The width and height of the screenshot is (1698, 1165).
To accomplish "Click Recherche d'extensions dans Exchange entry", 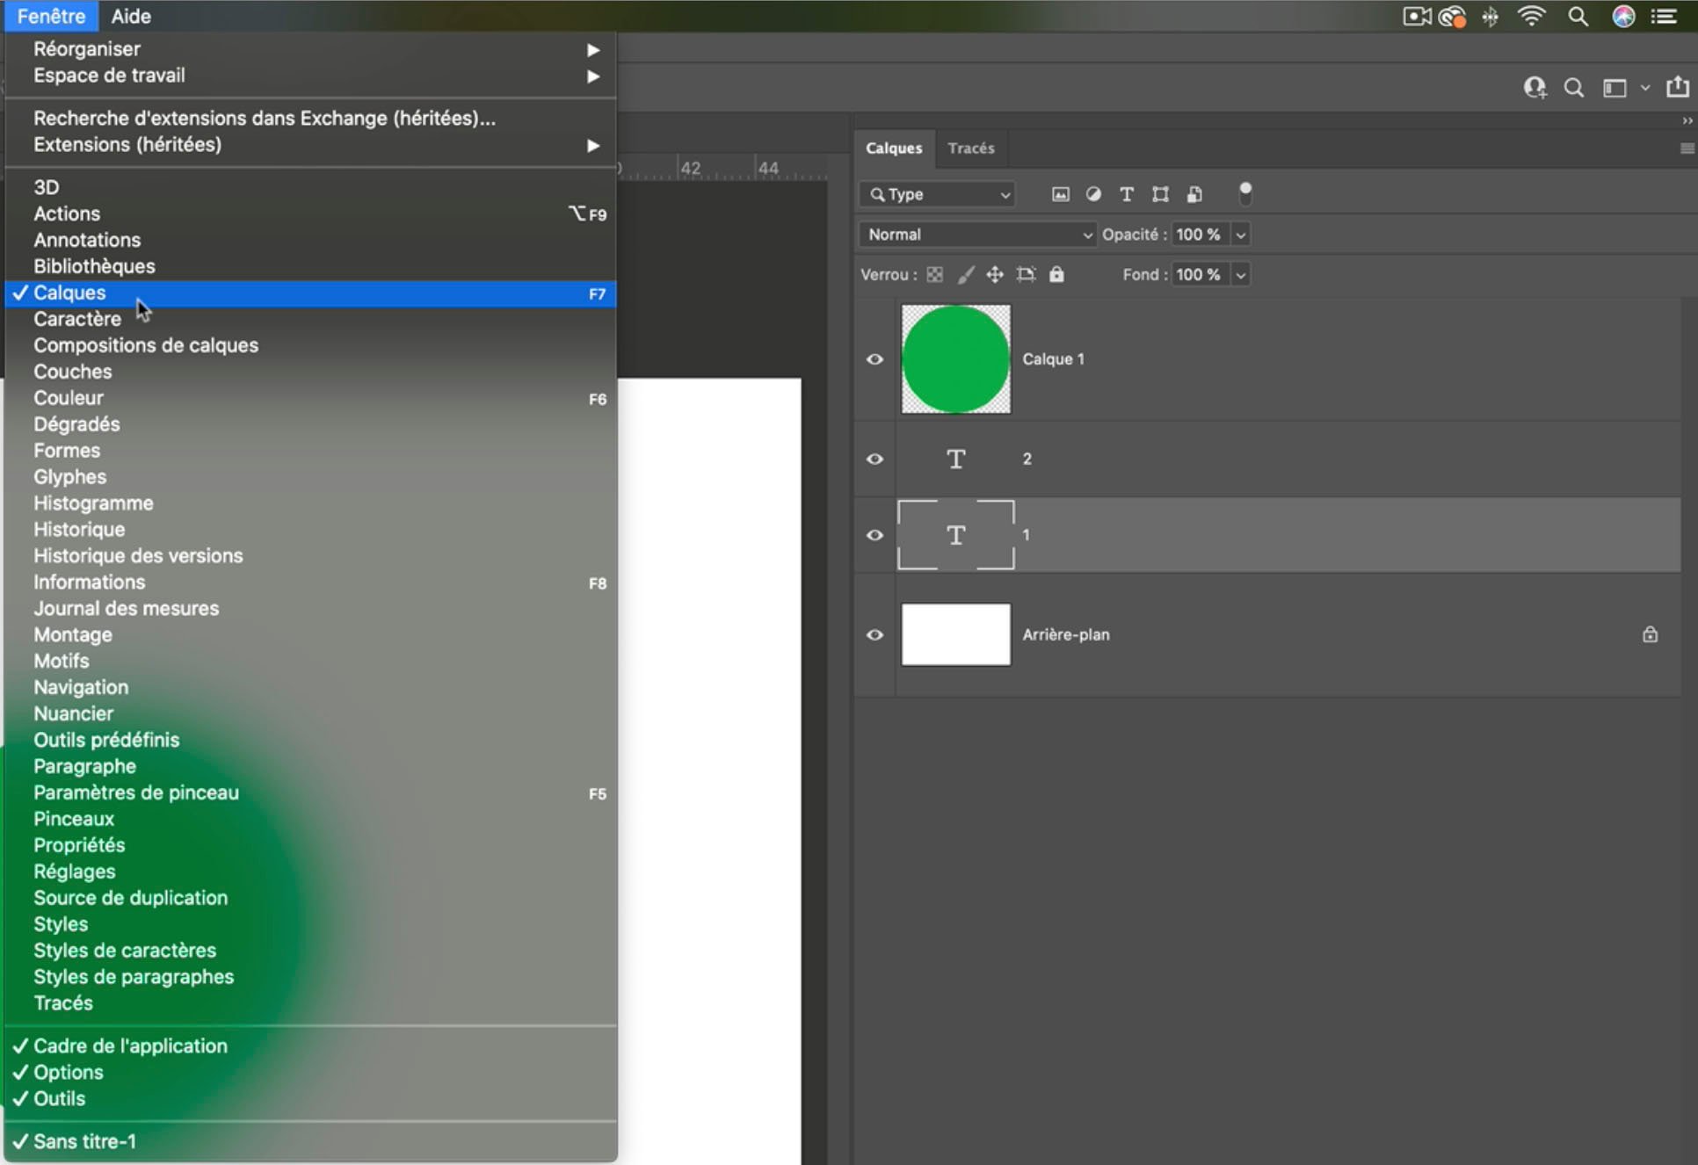I will [310, 119].
